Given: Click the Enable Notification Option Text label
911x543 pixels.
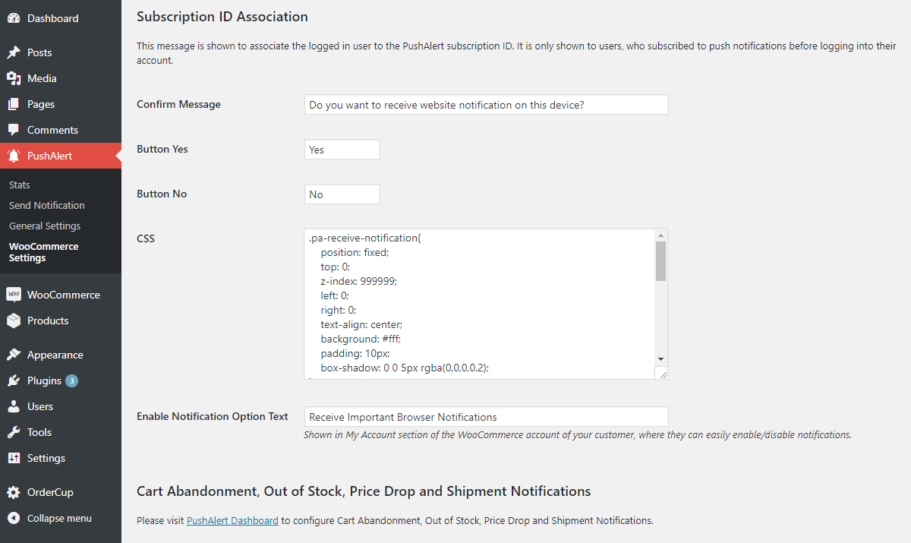Looking at the screenshot, I should pos(213,416).
